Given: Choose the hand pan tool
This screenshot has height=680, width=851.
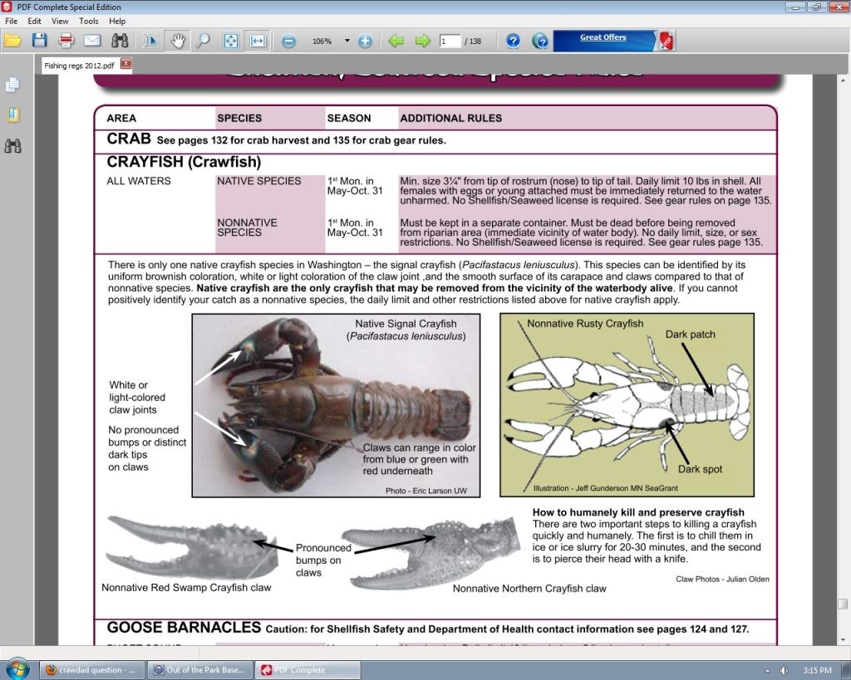Looking at the screenshot, I should point(178,41).
